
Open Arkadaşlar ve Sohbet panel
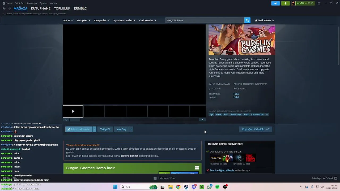(324, 178)
